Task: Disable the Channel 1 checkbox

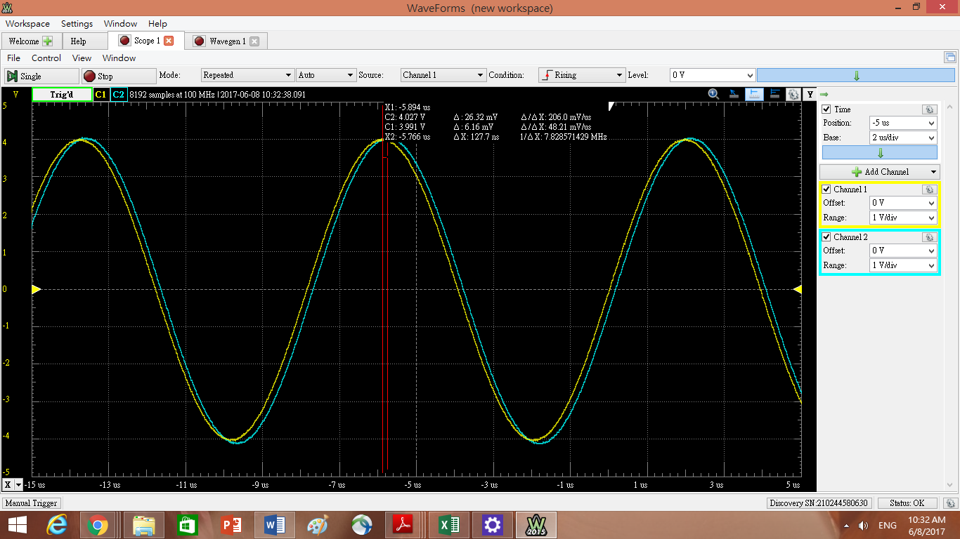Action: tap(825, 189)
